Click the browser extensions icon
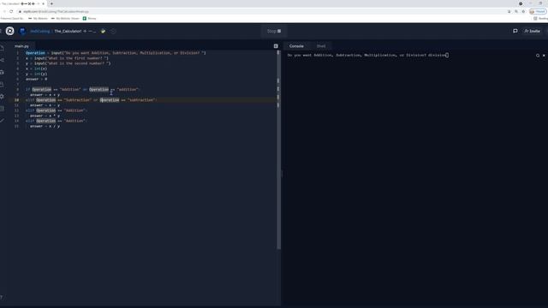 (523, 11)
